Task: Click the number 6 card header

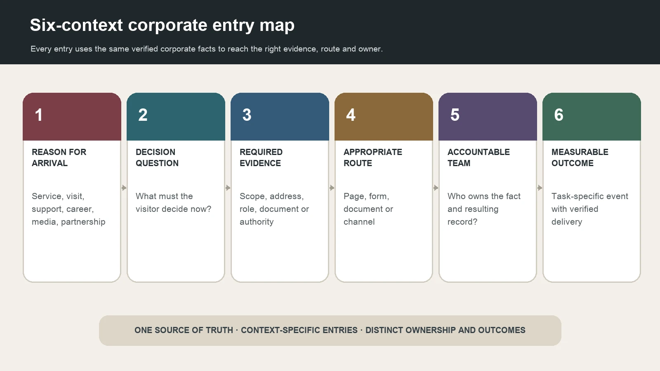Action: [x=592, y=117]
